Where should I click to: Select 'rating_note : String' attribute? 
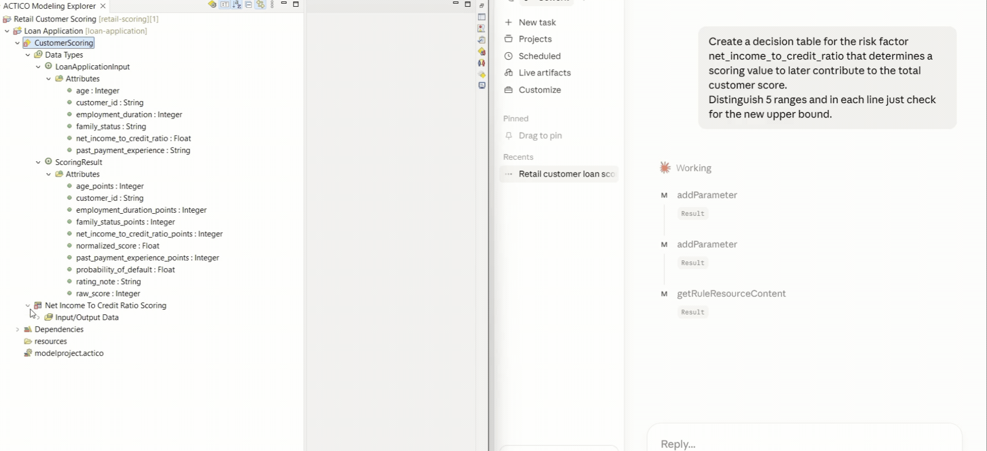pyautogui.click(x=108, y=281)
